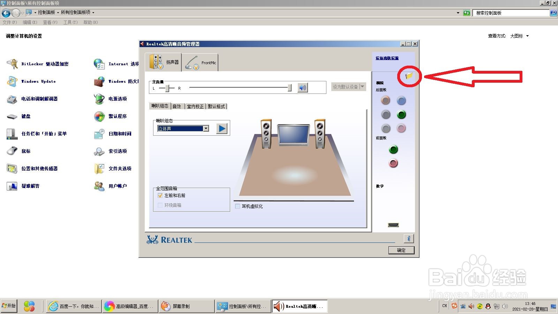Viewport: 558px width, 314px height.
Task: Adjust the L/R balance slider
Action: coord(167,88)
